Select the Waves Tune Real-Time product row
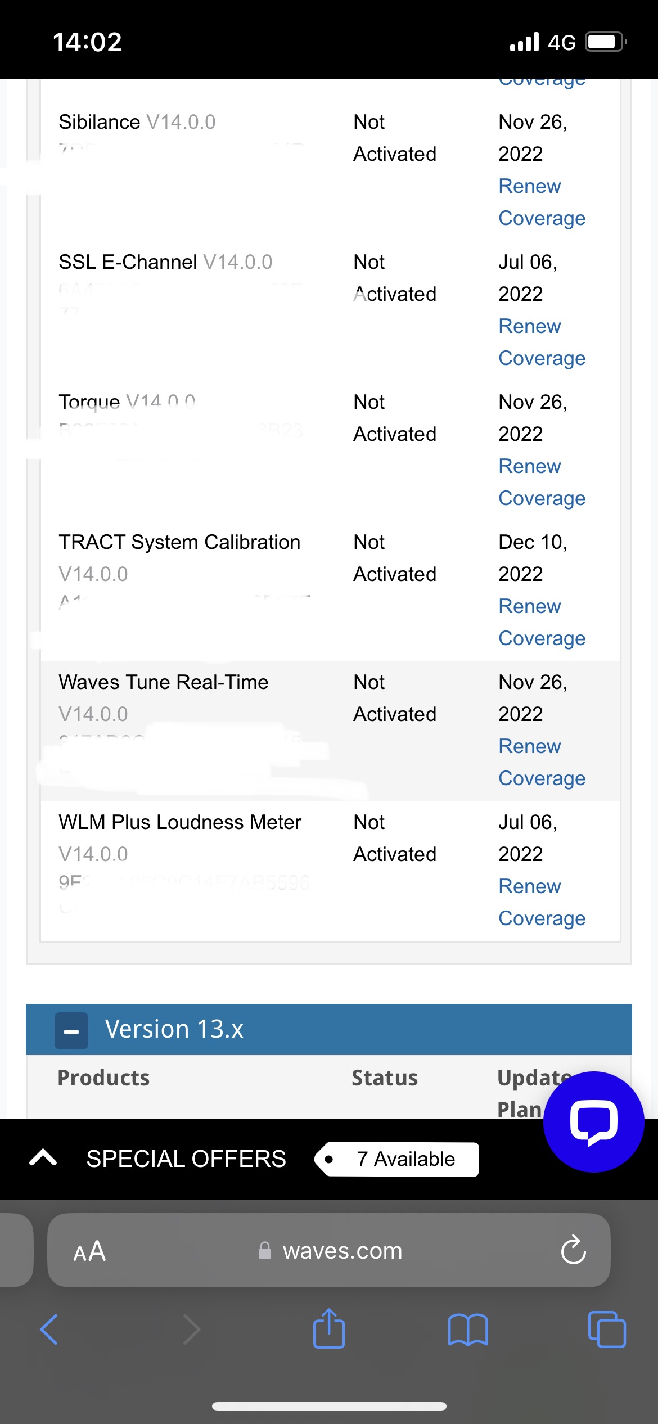 point(164,683)
